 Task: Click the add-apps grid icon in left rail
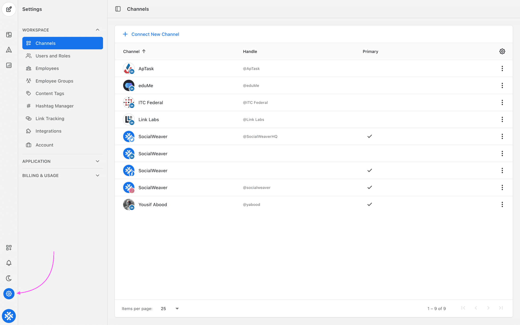point(9,248)
